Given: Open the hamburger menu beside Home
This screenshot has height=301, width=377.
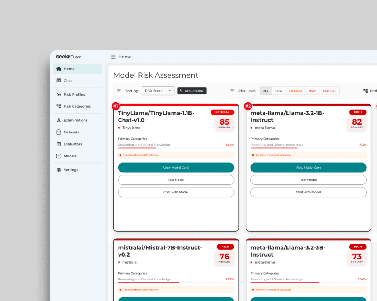Looking at the screenshot, I should [113, 57].
